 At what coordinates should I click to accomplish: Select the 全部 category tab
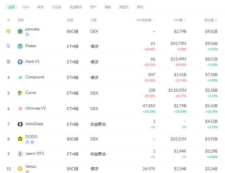(11, 7)
